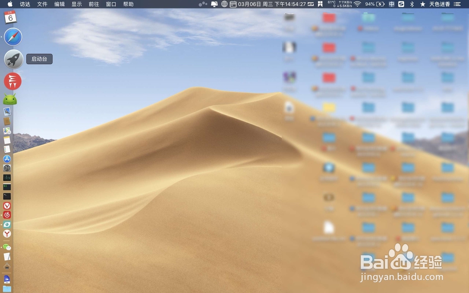469x293 pixels.
Task: Open the App Store from the Dock
Action: click(7, 158)
